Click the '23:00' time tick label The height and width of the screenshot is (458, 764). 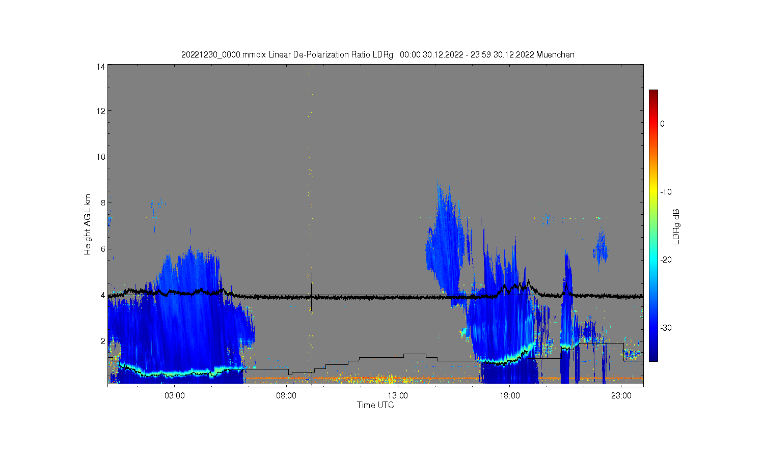coord(621,395)
